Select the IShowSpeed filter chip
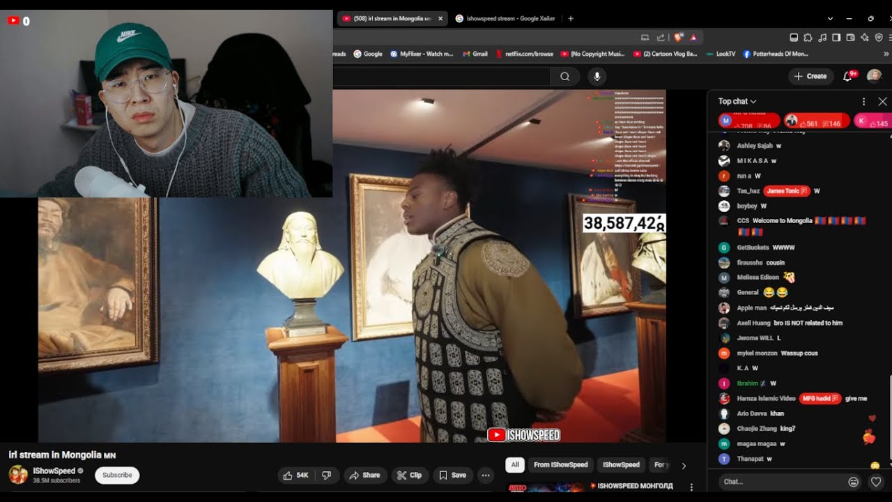 pyautogui.click(x=621, y=465)
